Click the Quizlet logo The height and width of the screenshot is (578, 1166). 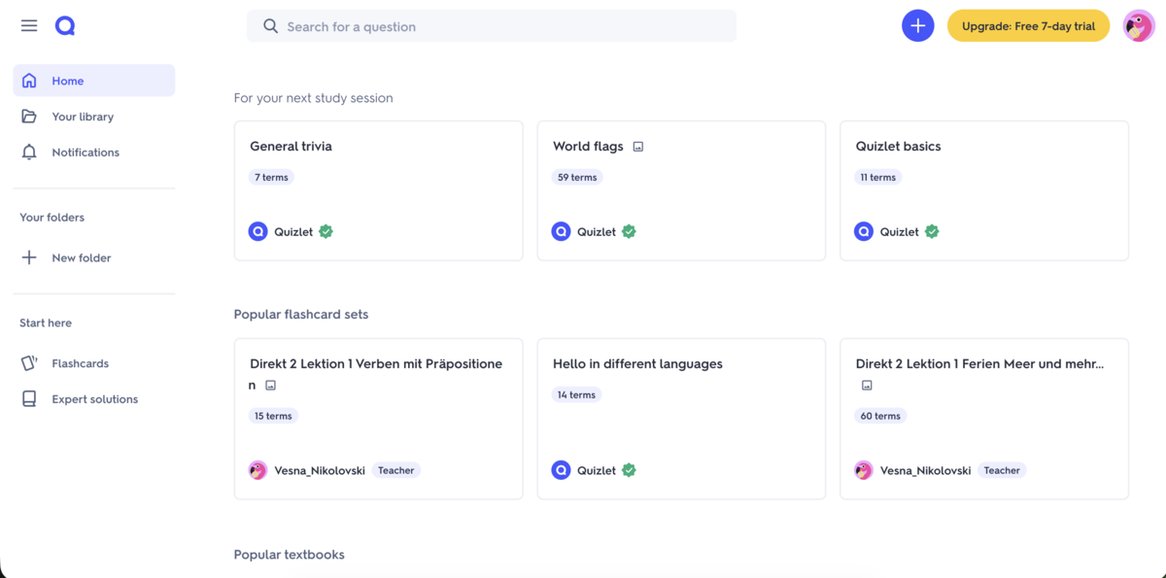[64, 25]
